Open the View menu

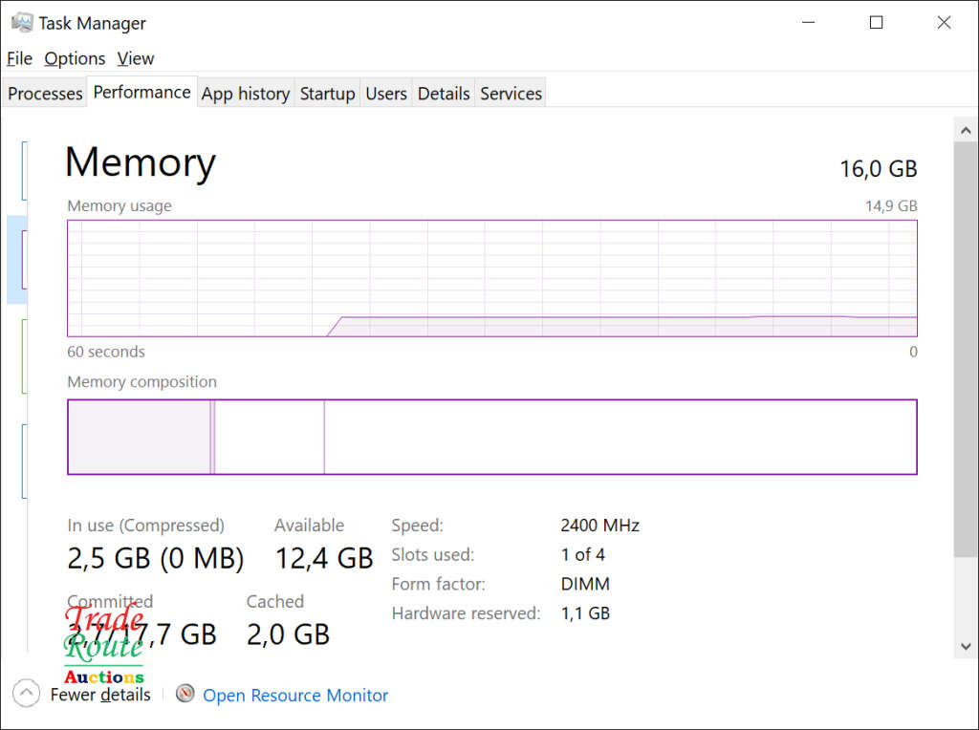tap(136, 58)
